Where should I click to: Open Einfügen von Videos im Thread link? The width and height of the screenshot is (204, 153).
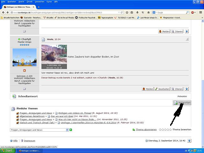75,113
